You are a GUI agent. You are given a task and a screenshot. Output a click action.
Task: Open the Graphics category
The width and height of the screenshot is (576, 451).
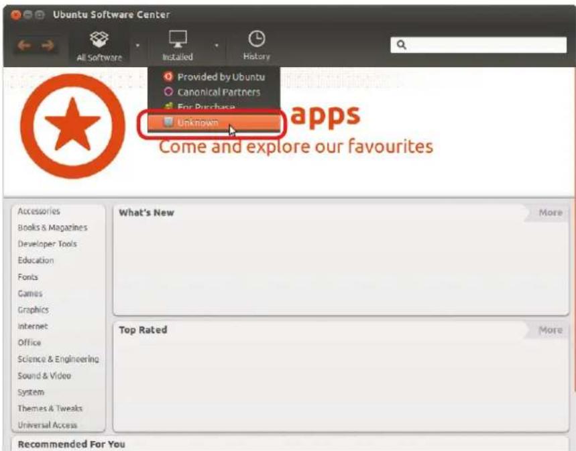point(34,310)
